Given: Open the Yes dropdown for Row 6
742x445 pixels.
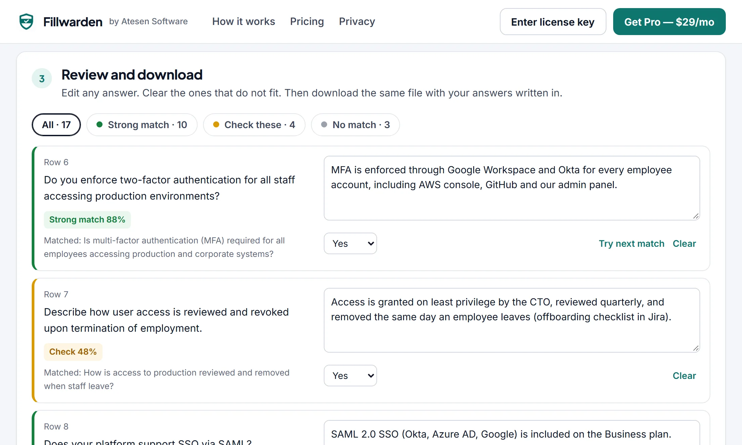Looking at the screenshot, I should pyautogui.click(x=350, y=243).
